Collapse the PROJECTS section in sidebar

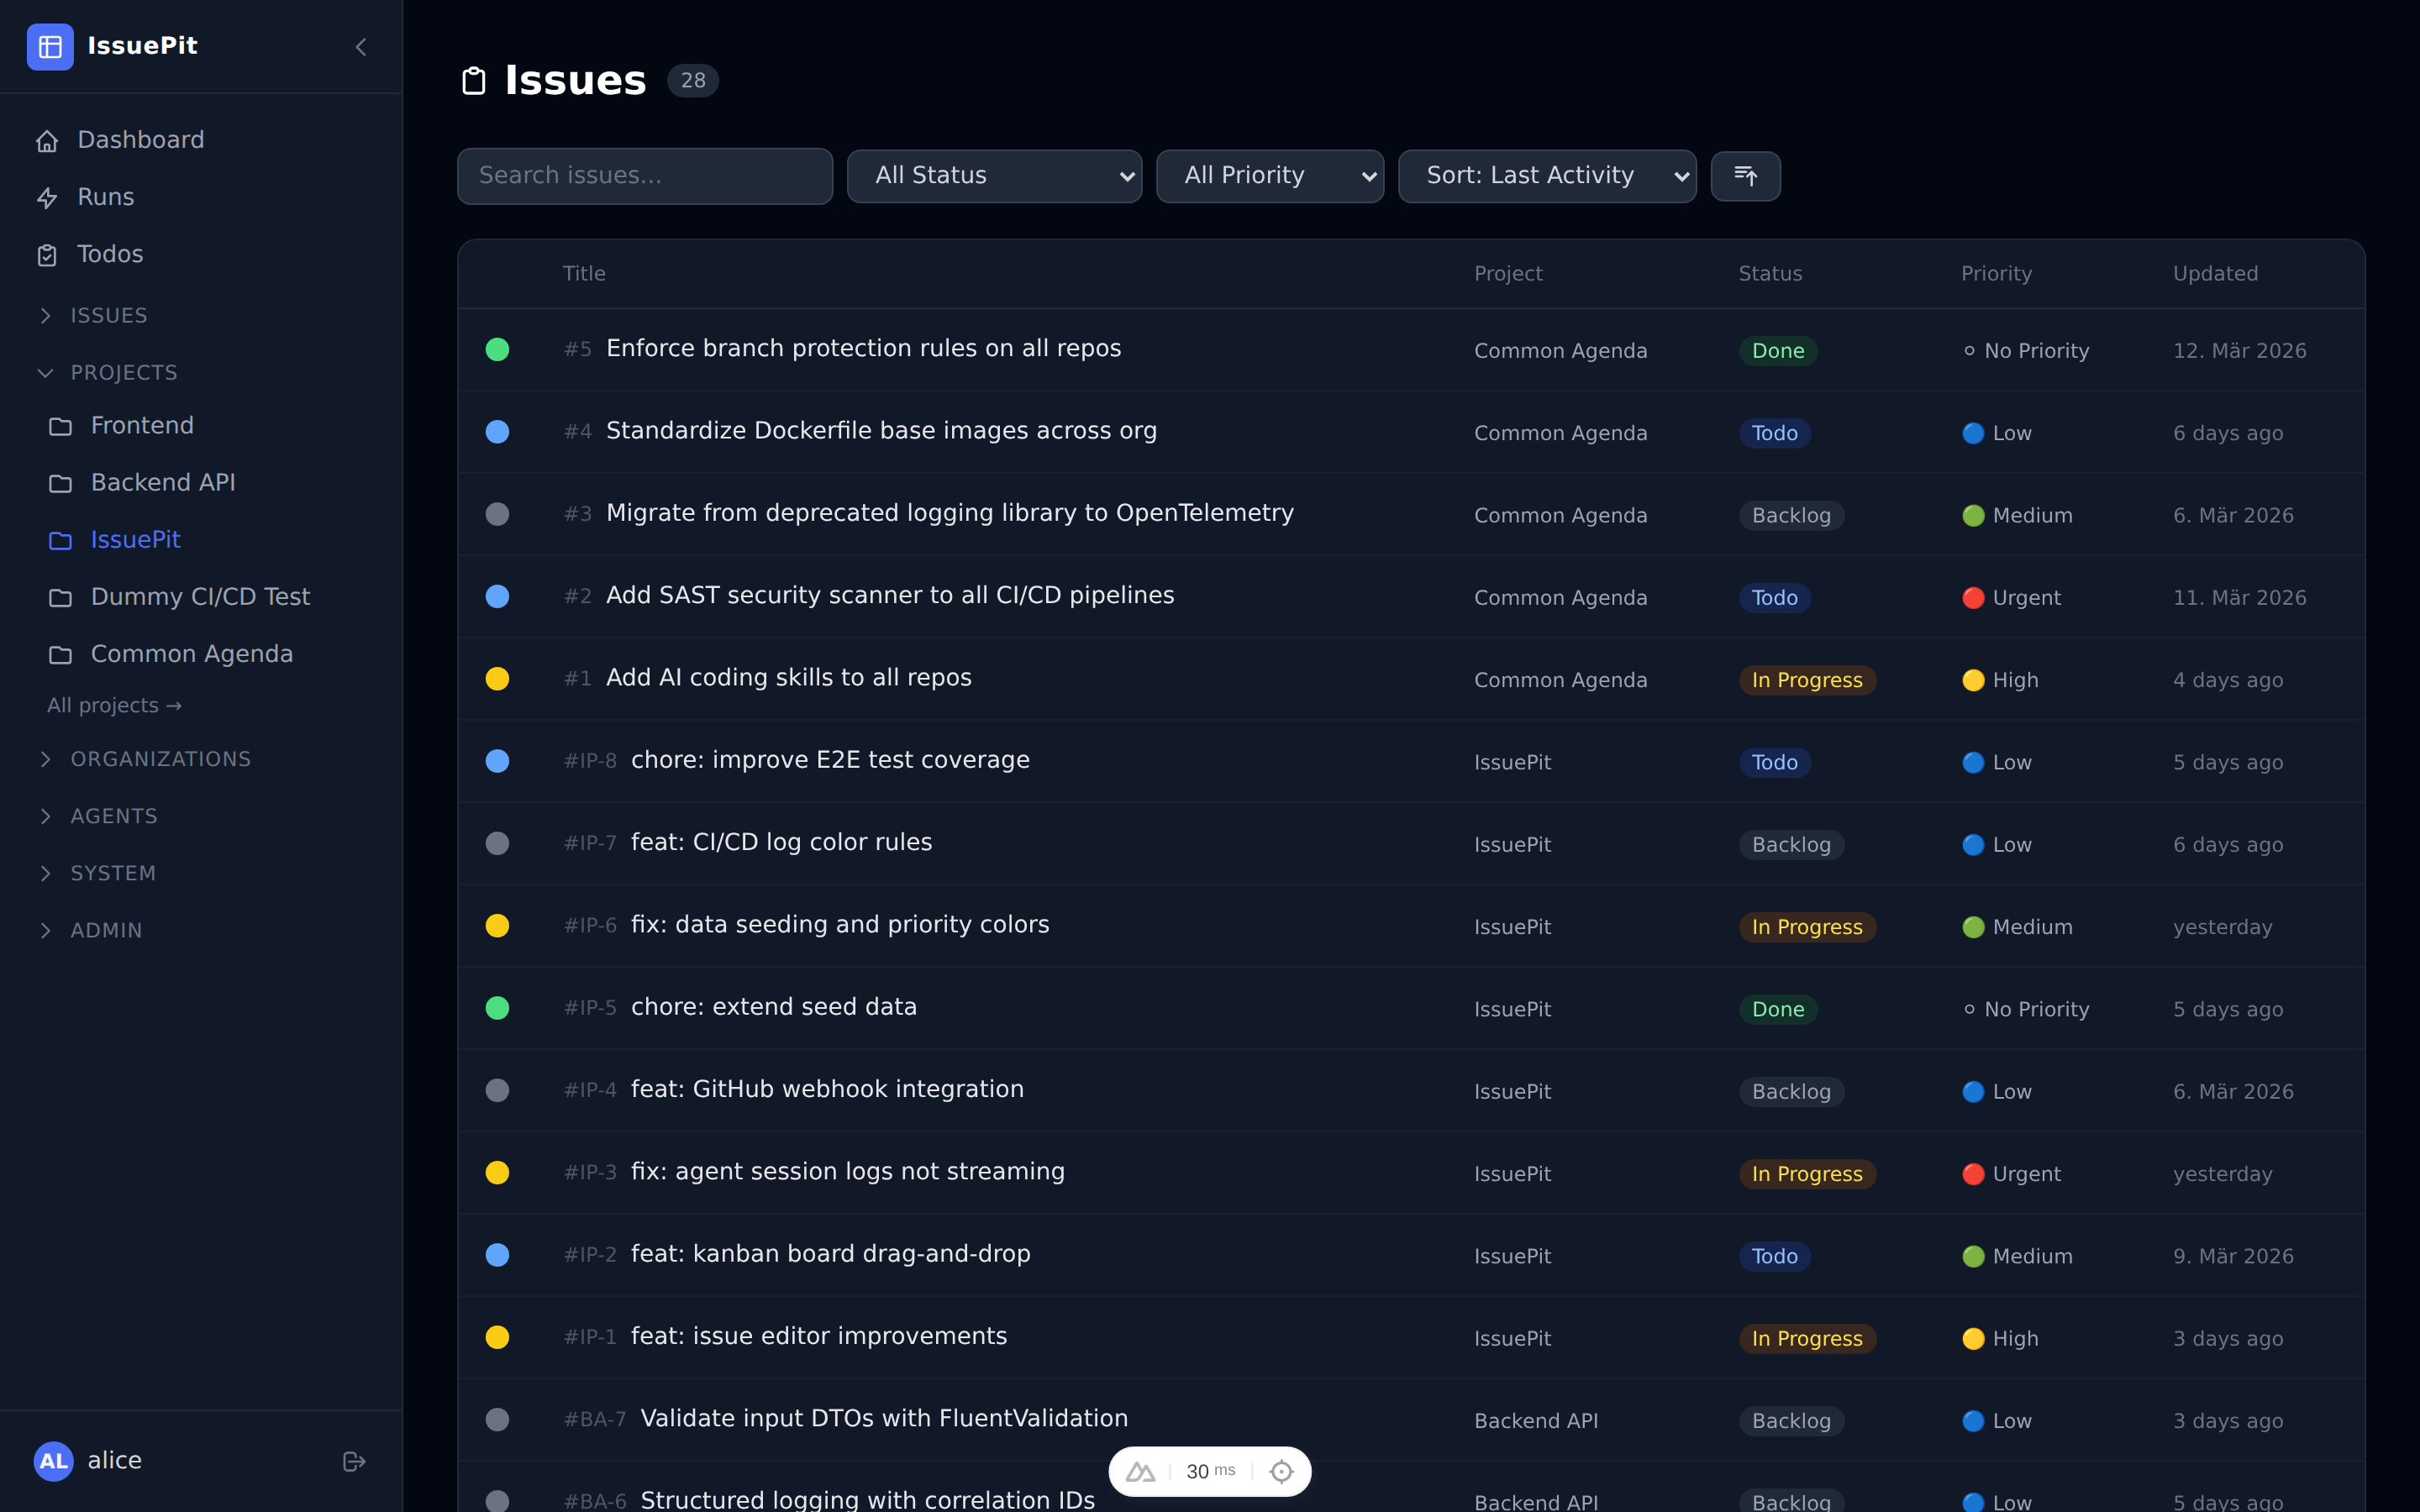coord(46,372)
